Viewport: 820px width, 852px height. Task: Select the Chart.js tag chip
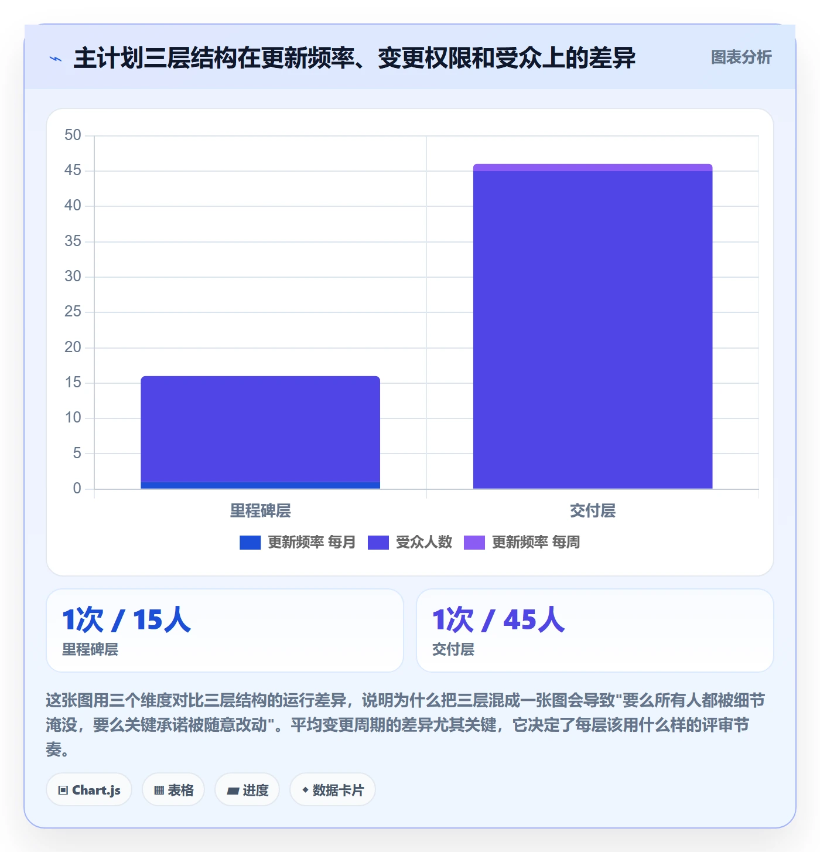(89, 790)
